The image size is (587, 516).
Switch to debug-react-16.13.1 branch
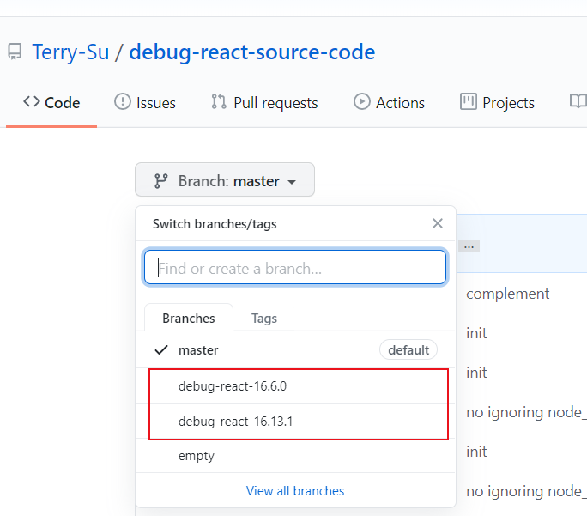pos(236,422)
